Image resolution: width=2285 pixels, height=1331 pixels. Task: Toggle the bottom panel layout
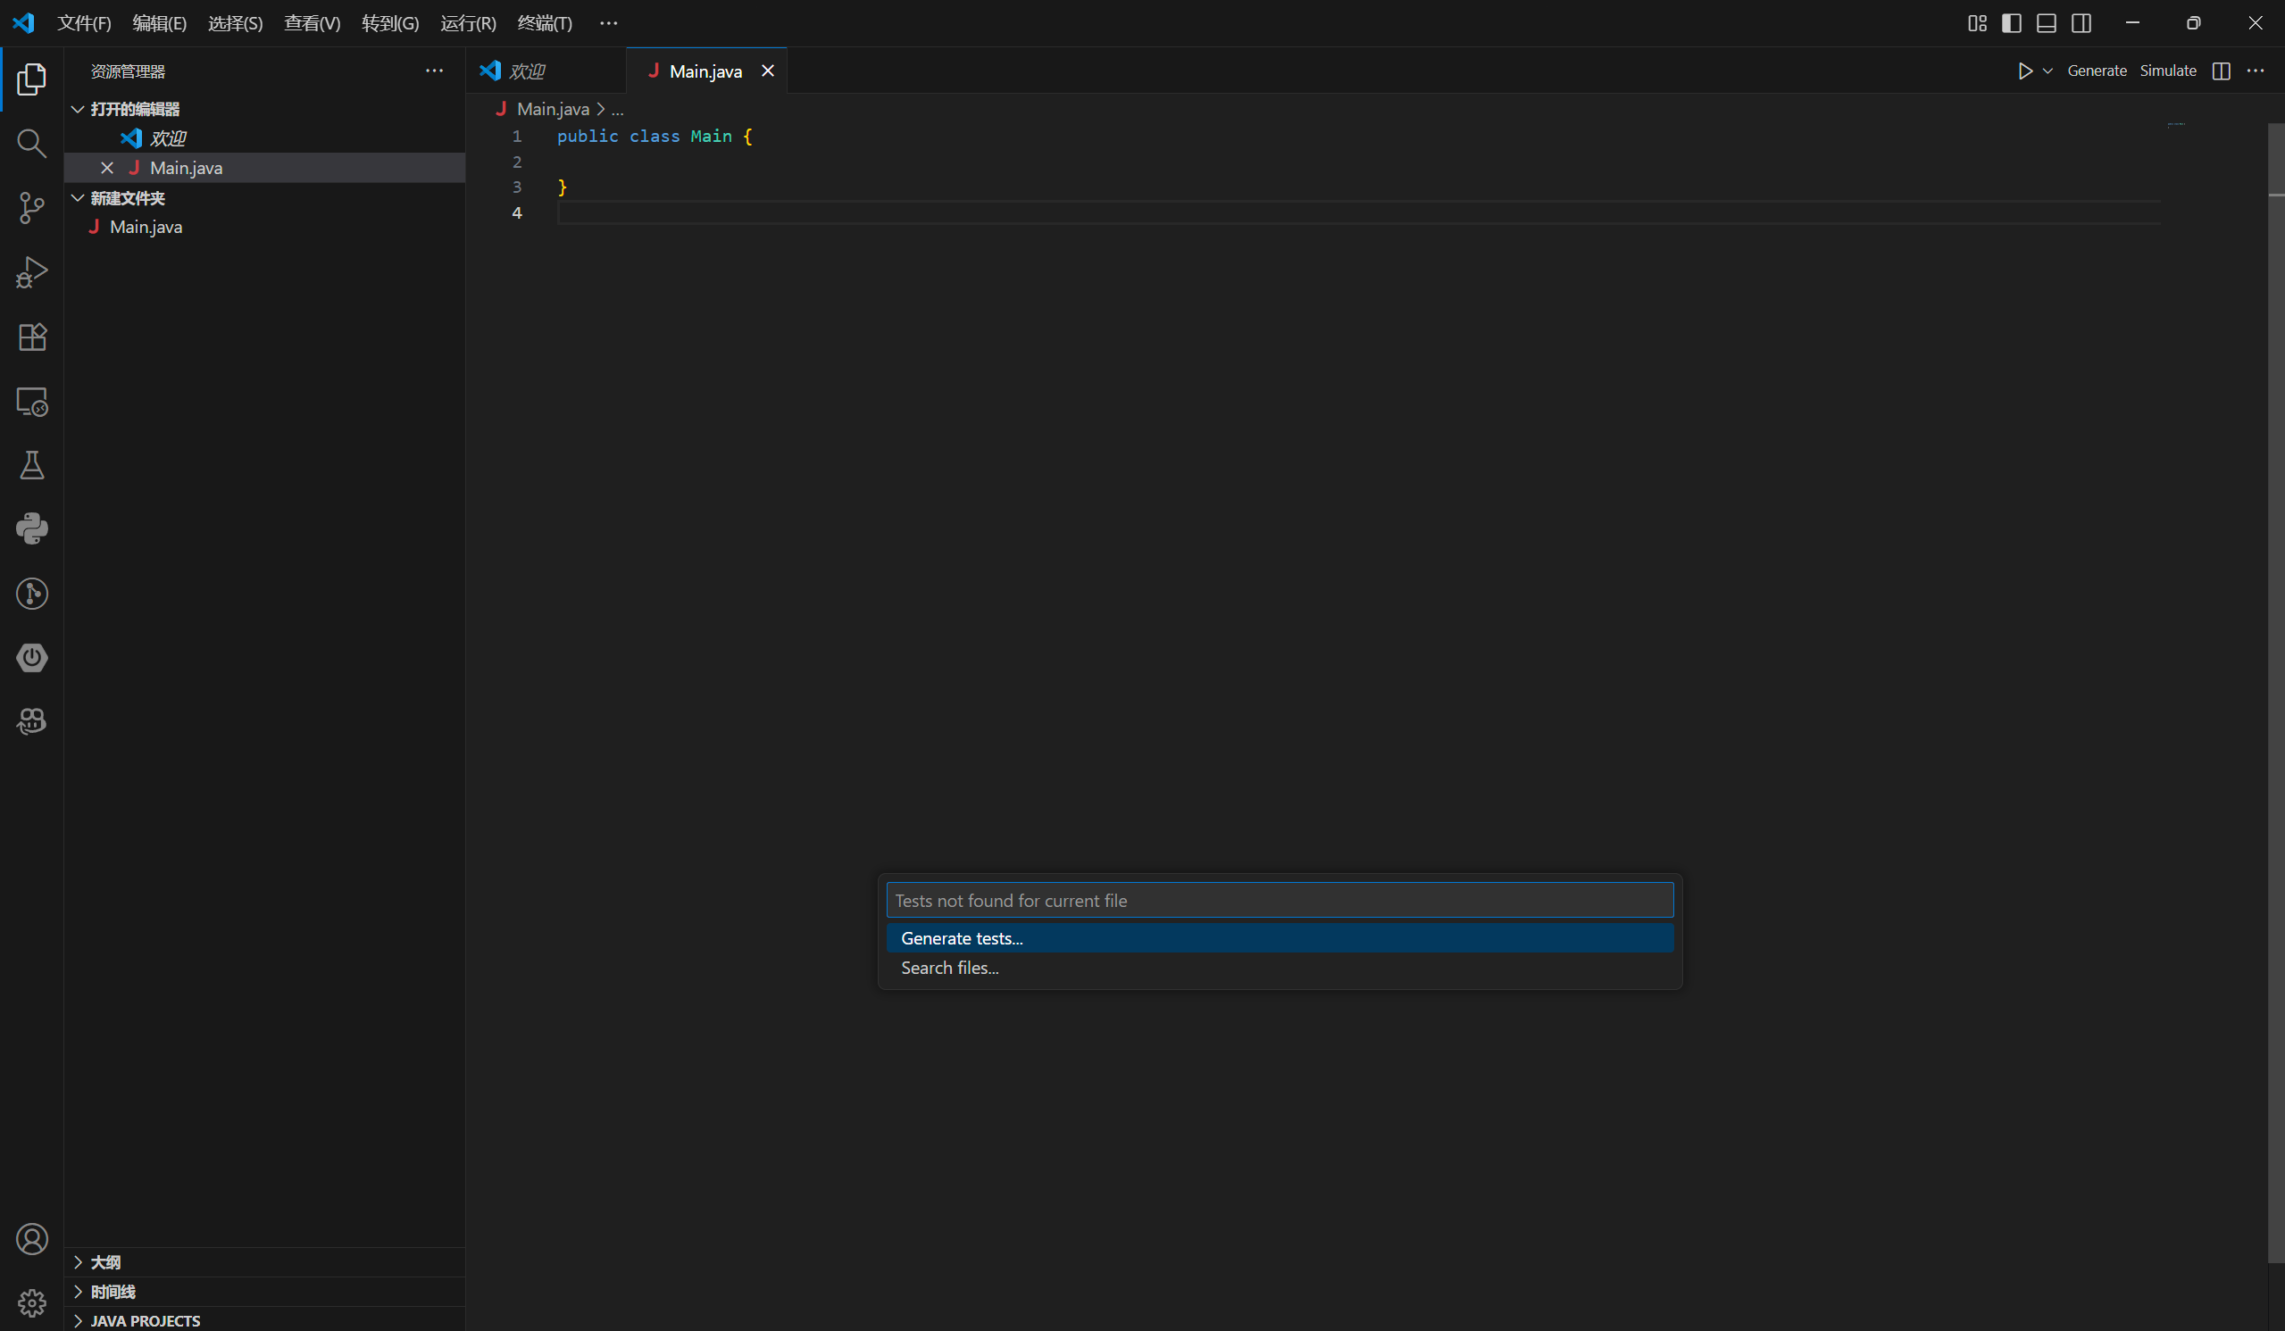(2046, 23)
